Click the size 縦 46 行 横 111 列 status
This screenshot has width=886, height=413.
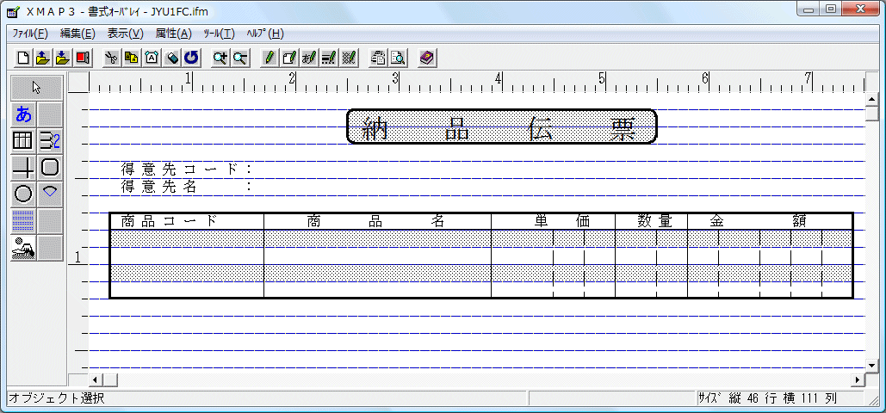pos(767,398)
